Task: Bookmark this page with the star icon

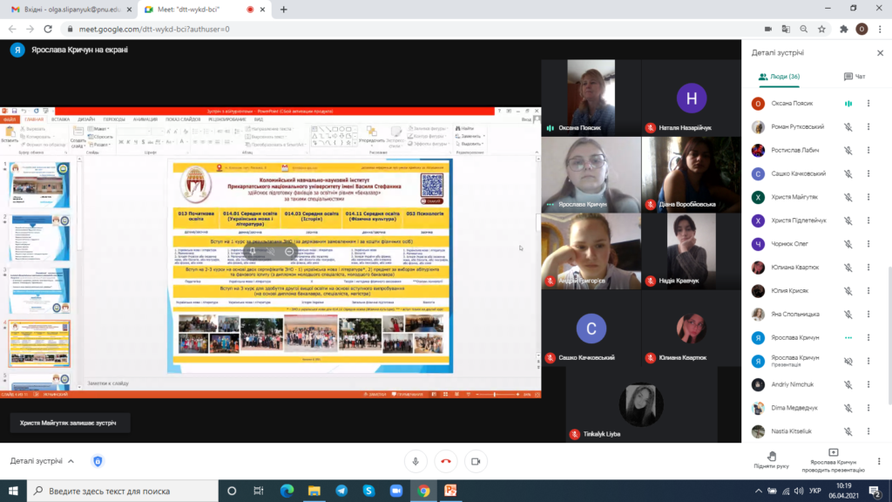Action: pyautogui.click(x=823, y=29)
